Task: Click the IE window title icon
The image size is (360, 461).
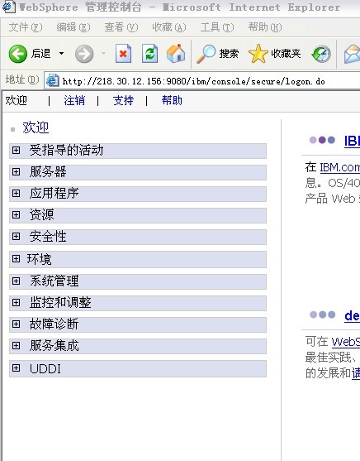Action: [9, 7]
